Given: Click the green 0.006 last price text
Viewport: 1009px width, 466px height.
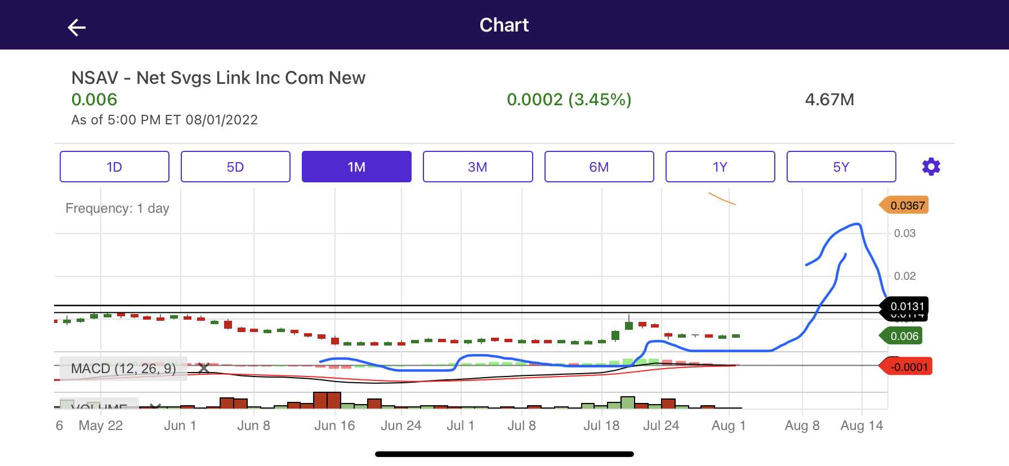Looking at the screenshot, I should point(95,100).
